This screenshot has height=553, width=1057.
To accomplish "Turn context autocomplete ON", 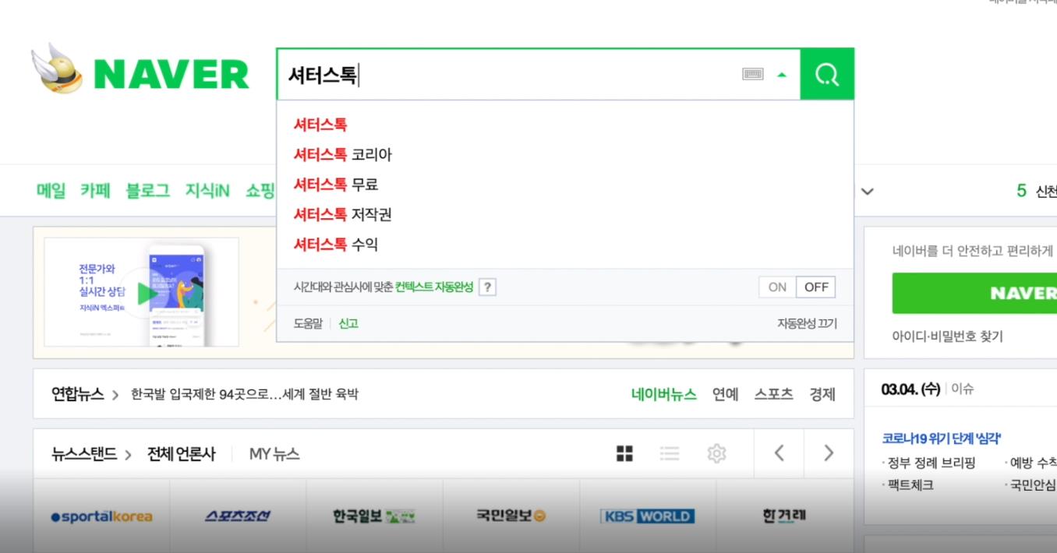I will (x=777, y=287).
